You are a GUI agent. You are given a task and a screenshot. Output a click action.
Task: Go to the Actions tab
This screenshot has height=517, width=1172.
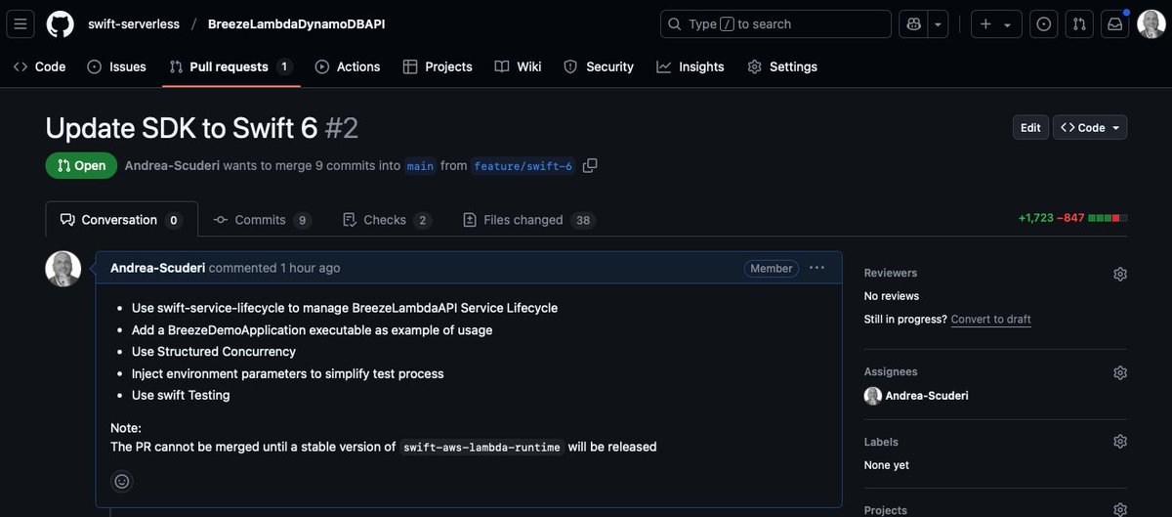[348, 66]
